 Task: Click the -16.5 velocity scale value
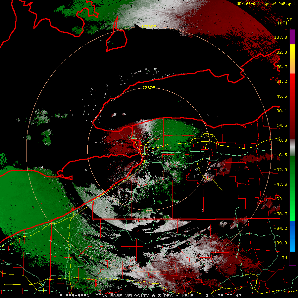click(280, 155)
